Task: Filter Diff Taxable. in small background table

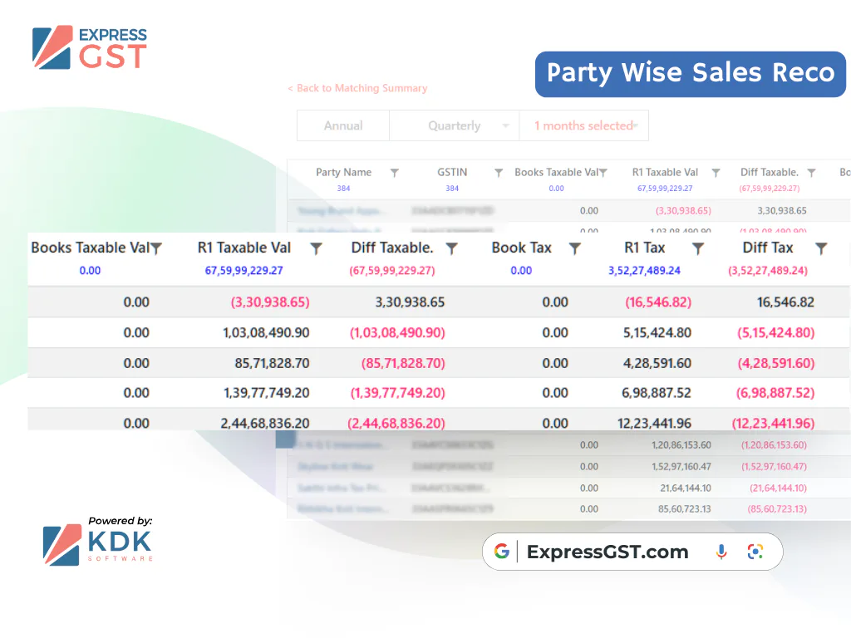Action: 811,173
